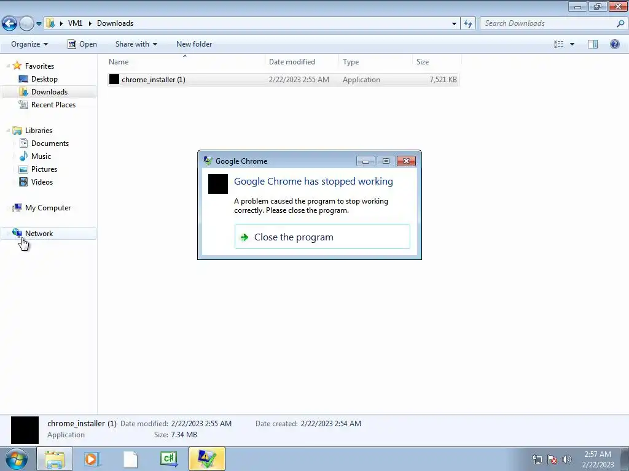This screenshot has width=629, height=471.
Task: Click the search magnifier icon
Action: (620, 23)
